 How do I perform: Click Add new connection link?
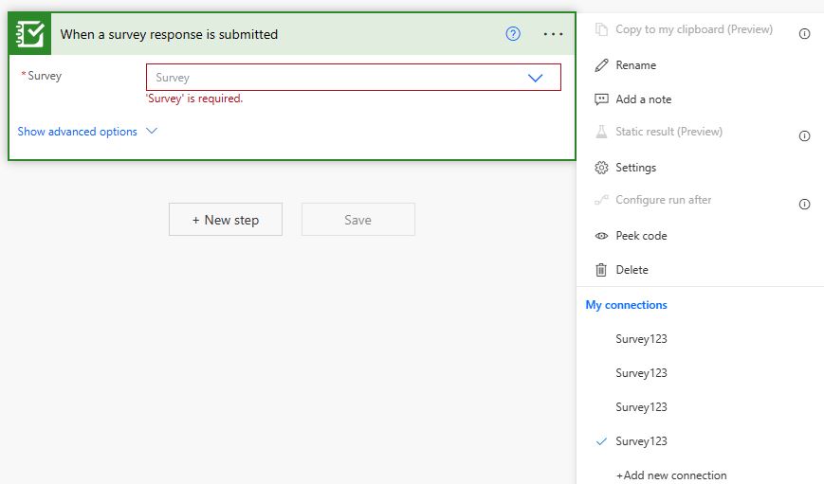coord(671,475)
